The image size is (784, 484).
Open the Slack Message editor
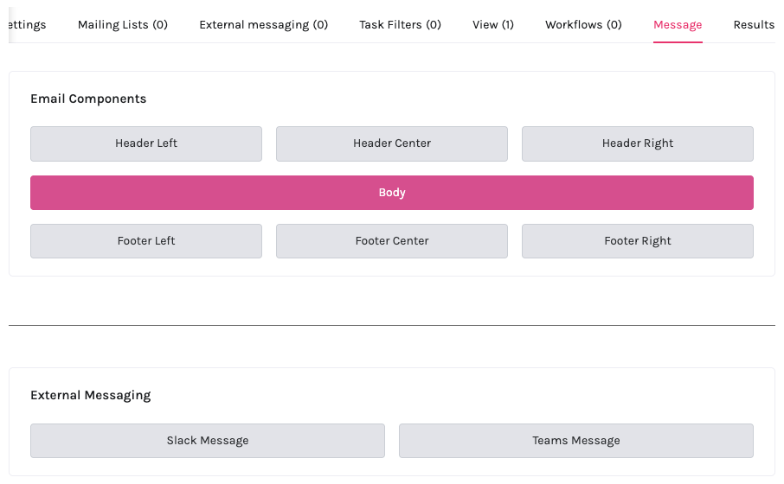click(x=208, y=441)
